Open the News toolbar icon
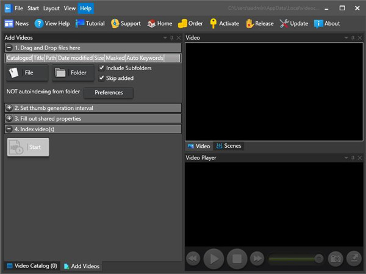The image size is (366, 274). pos(9,24)
